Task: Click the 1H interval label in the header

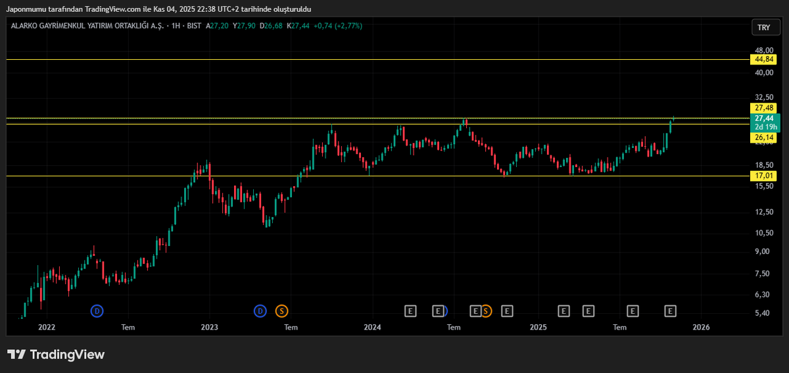Action: (174, 26)
